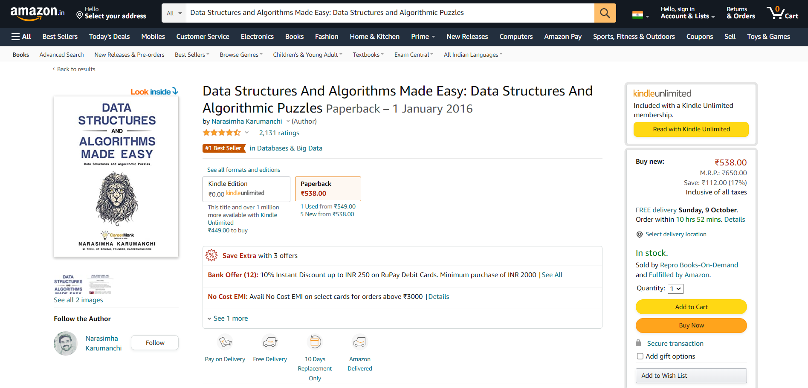808x388 pixels.
Task: Click into the search input field
Action: (x=390, y=13)
